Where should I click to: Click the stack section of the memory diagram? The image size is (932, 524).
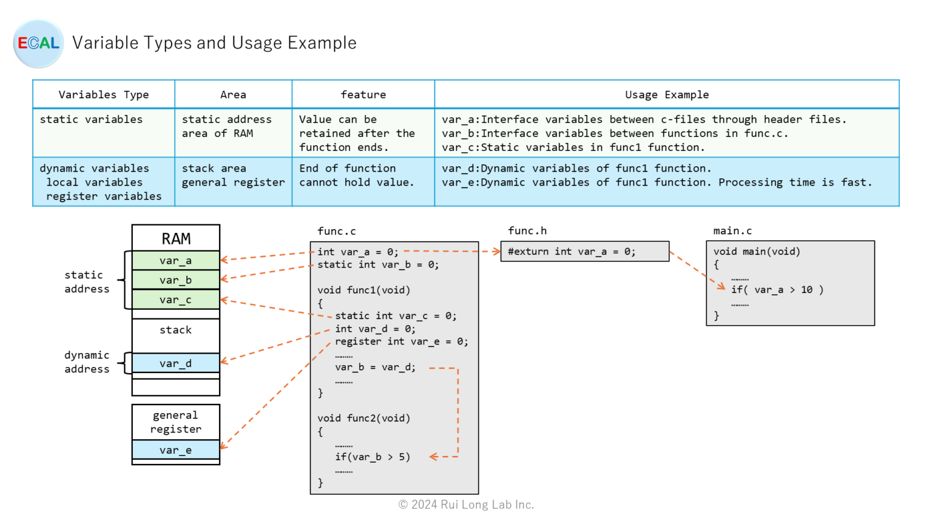point(176,329)
